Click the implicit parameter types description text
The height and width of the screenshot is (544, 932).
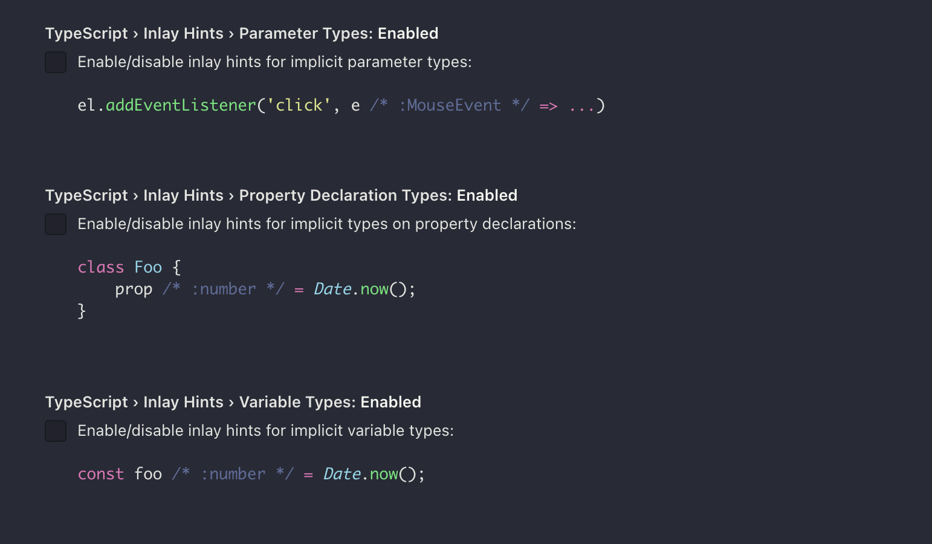[274, 62]
